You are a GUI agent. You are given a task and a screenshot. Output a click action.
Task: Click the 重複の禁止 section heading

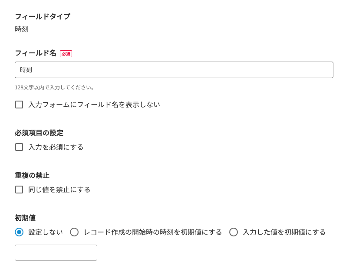pos(32,175)
